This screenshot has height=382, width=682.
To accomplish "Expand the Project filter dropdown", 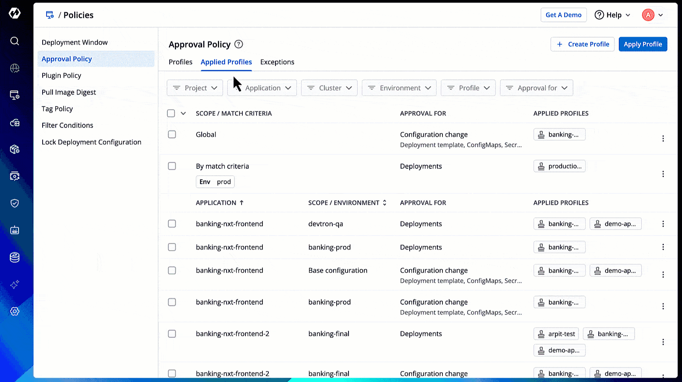I will (195, 88).
